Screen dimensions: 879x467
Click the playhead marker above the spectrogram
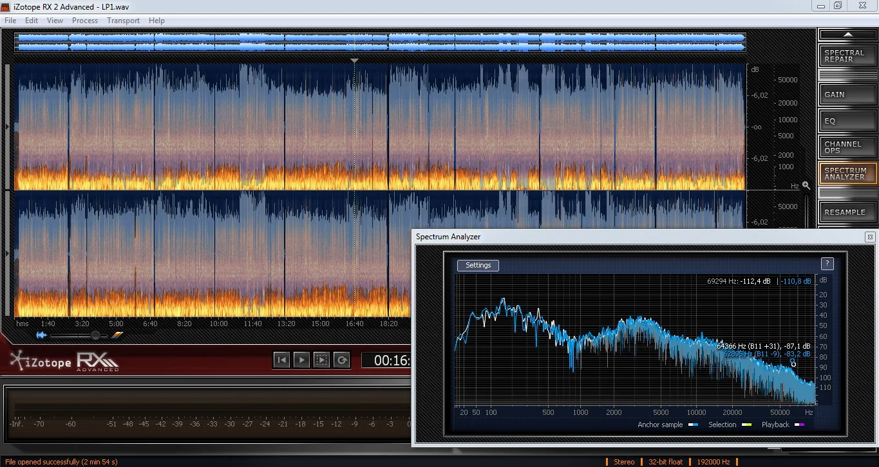click(354, 60)
